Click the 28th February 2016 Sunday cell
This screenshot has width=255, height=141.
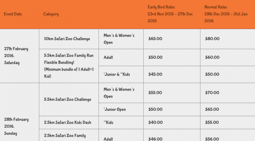click(19, 112)
